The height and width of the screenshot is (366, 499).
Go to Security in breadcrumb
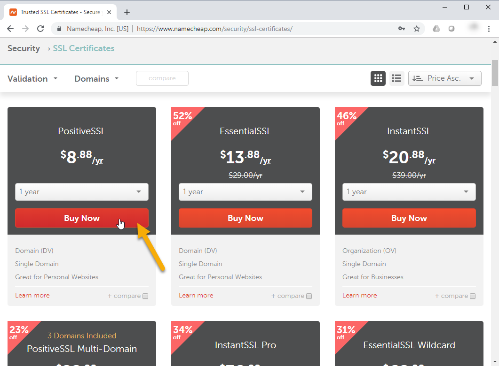point(24,49)
